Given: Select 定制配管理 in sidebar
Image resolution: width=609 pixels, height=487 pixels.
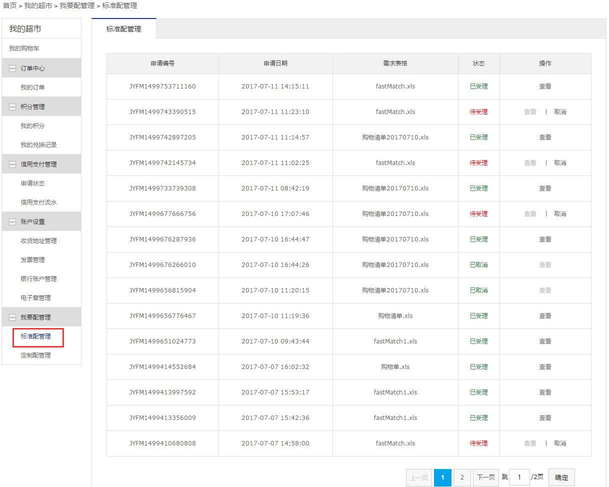Looking at the screenshot, I should (35, 355).
